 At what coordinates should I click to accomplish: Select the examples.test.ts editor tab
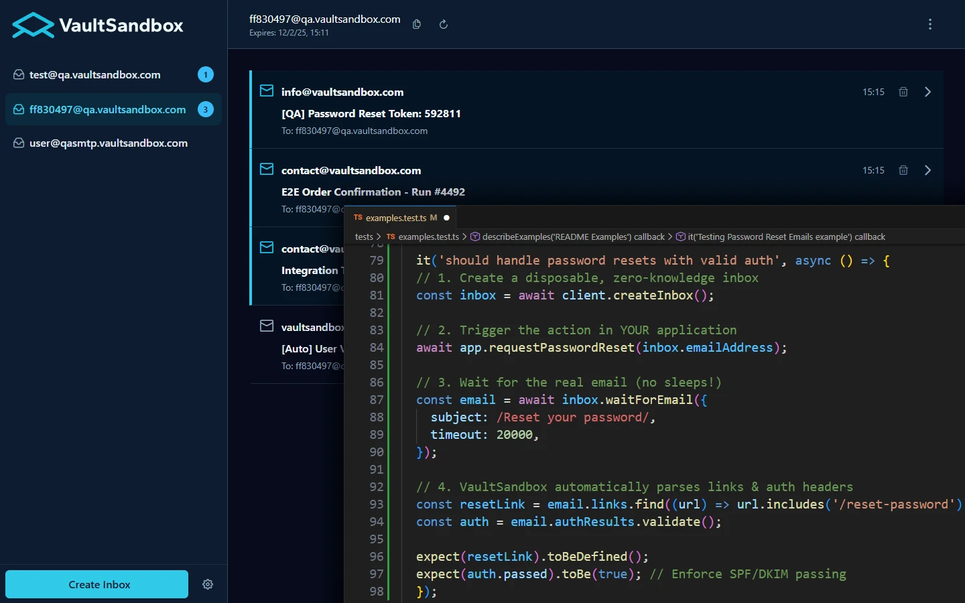[x=395, y=217]
